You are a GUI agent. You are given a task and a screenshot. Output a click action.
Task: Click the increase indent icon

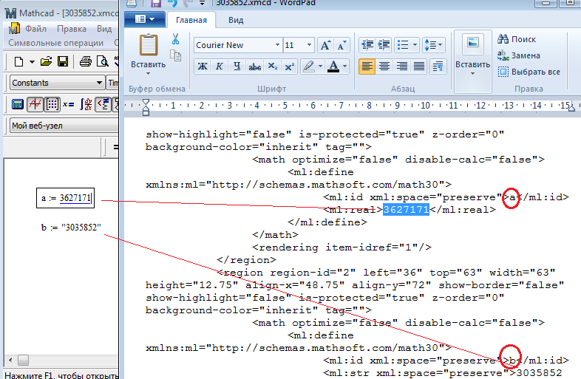click(x=384, y=45)
